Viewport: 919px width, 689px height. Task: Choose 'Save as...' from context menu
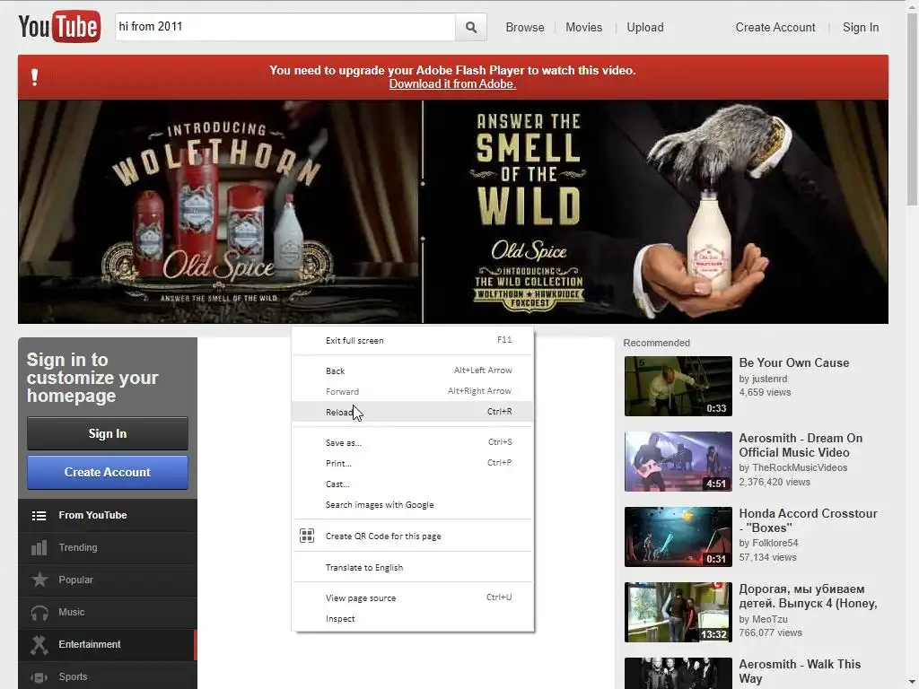tap(413, 443)
